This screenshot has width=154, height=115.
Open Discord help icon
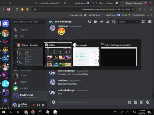coord(150,22)
